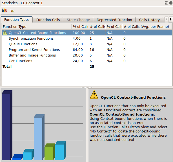Click the Total row label
173x162 pixels.
coord(7,67)
